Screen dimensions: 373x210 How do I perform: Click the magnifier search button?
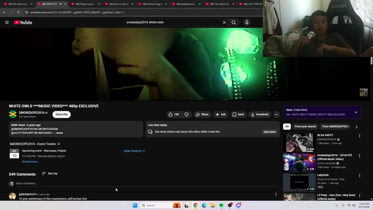click(234, 22)
